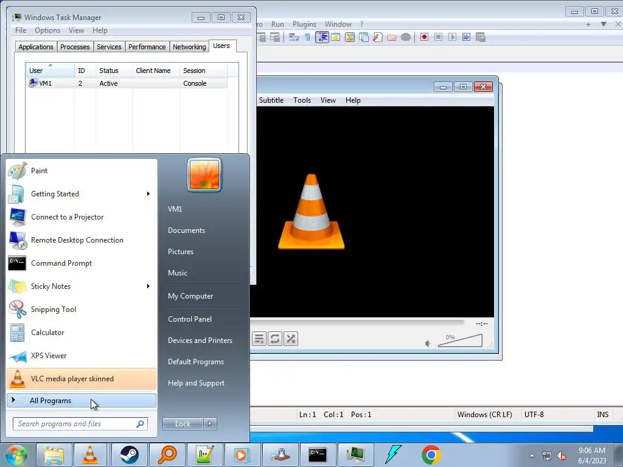
Task: Launch Calculator from Start menu
Action: (82, 333)
